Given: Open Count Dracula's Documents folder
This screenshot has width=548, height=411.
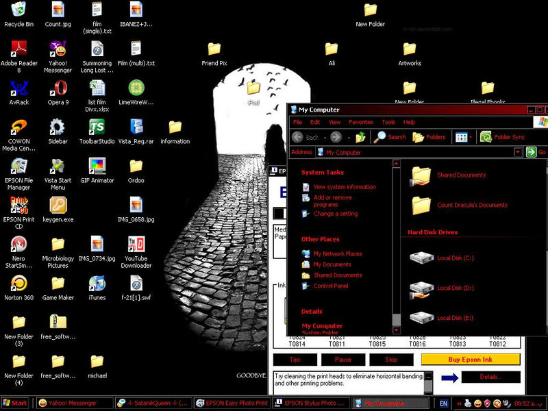Looking at the screenshot, I should point(458,205).
